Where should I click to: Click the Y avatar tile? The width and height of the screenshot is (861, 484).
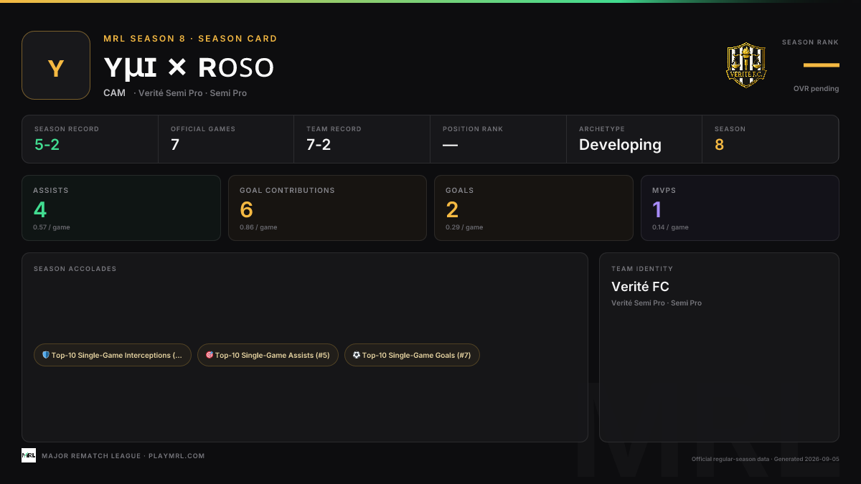(x=56, y=65)
